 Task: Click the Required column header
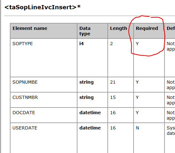(x=147, y=28)
